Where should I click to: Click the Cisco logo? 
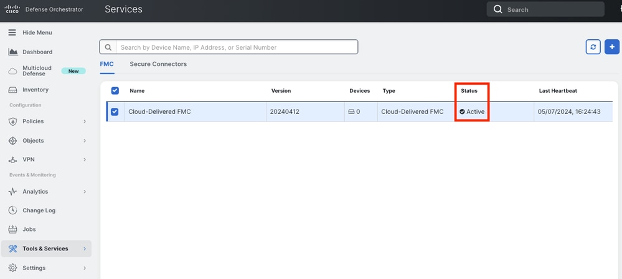coord(12,9)
